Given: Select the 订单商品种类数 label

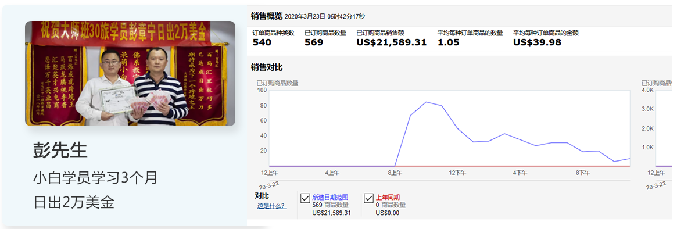Looking at the screenshot, I should pyautogui.click(x=273, y=33).
